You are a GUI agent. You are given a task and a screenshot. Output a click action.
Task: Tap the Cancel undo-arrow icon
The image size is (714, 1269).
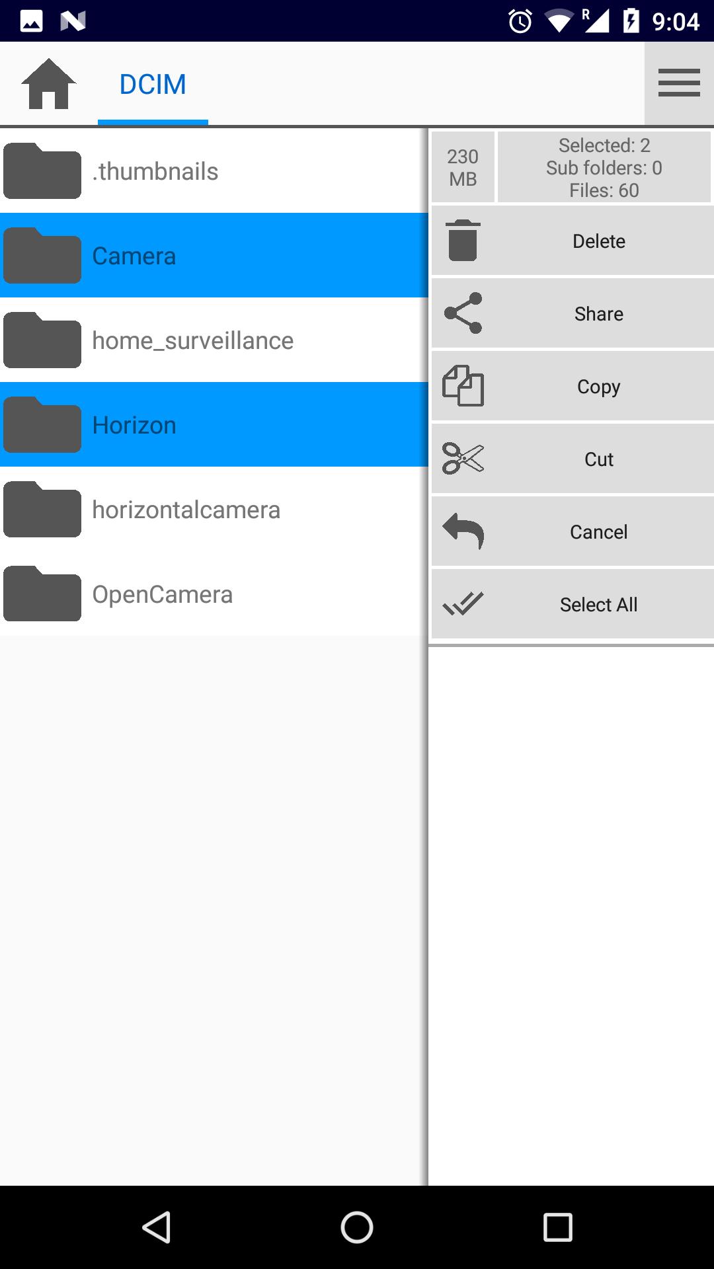(463, 531)
